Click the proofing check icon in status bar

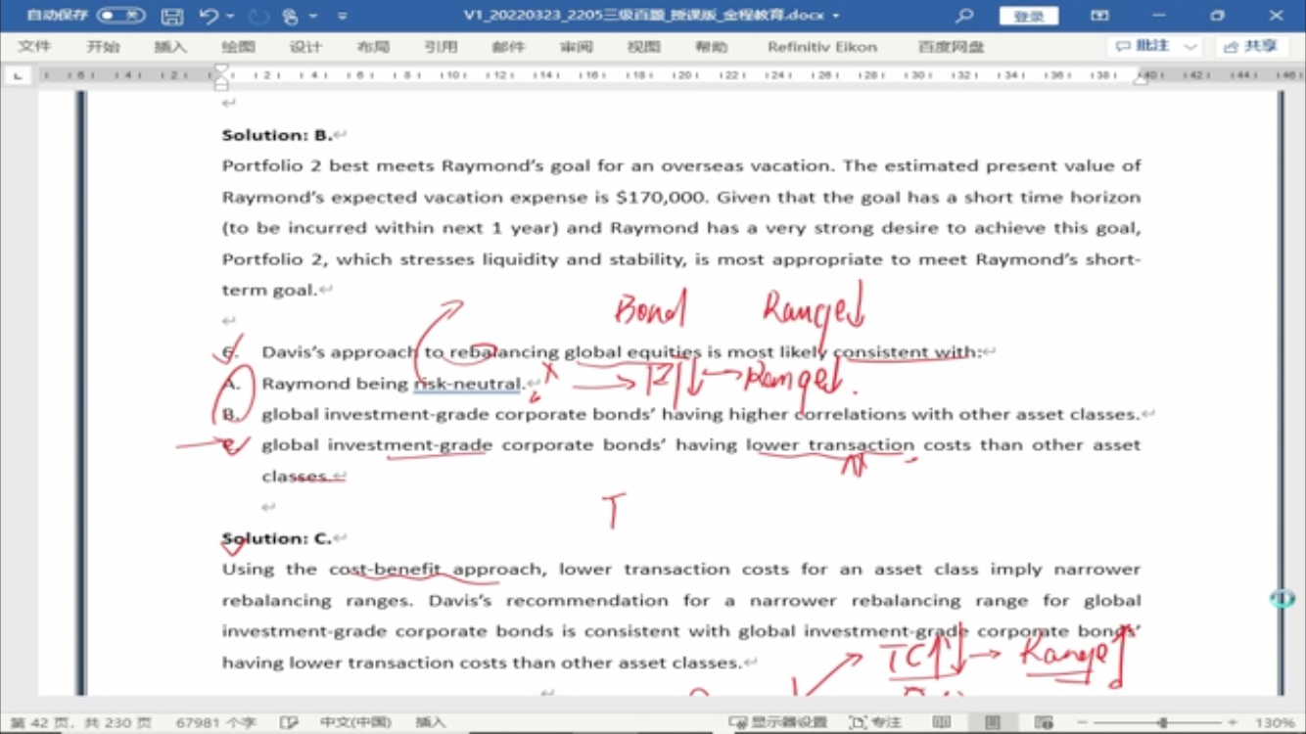click(289, 722)
